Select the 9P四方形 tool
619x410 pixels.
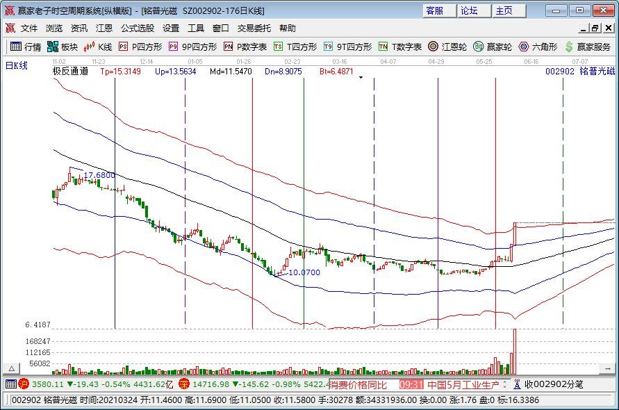192,47
